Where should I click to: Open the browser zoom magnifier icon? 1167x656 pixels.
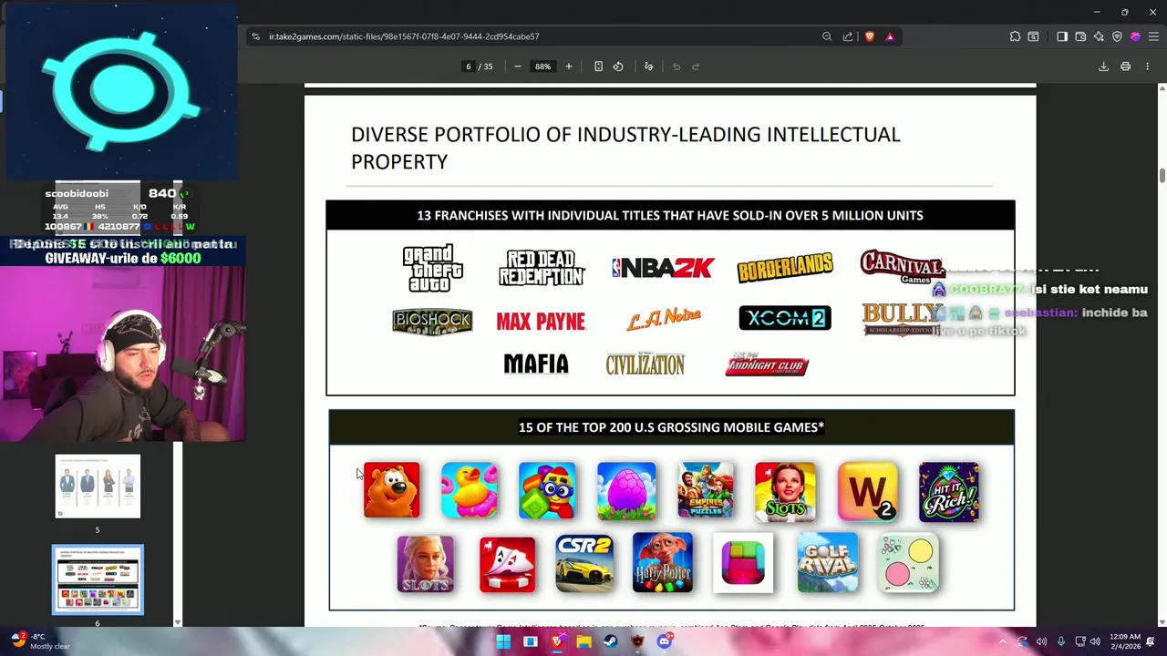pyautogui.click(x=827, y=36)
